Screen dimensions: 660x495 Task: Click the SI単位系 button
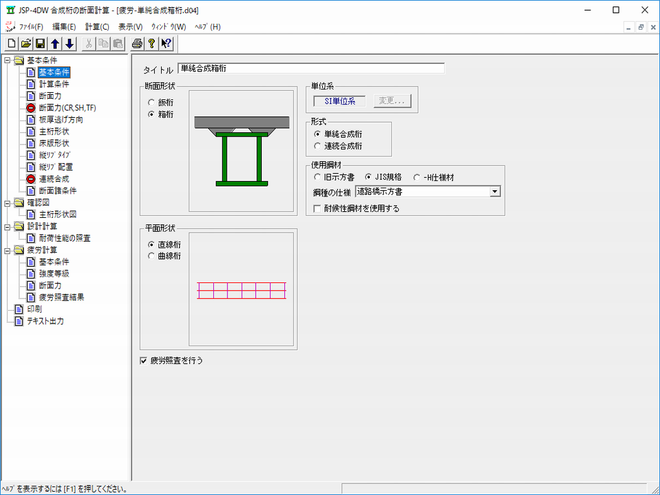(339, 101)
